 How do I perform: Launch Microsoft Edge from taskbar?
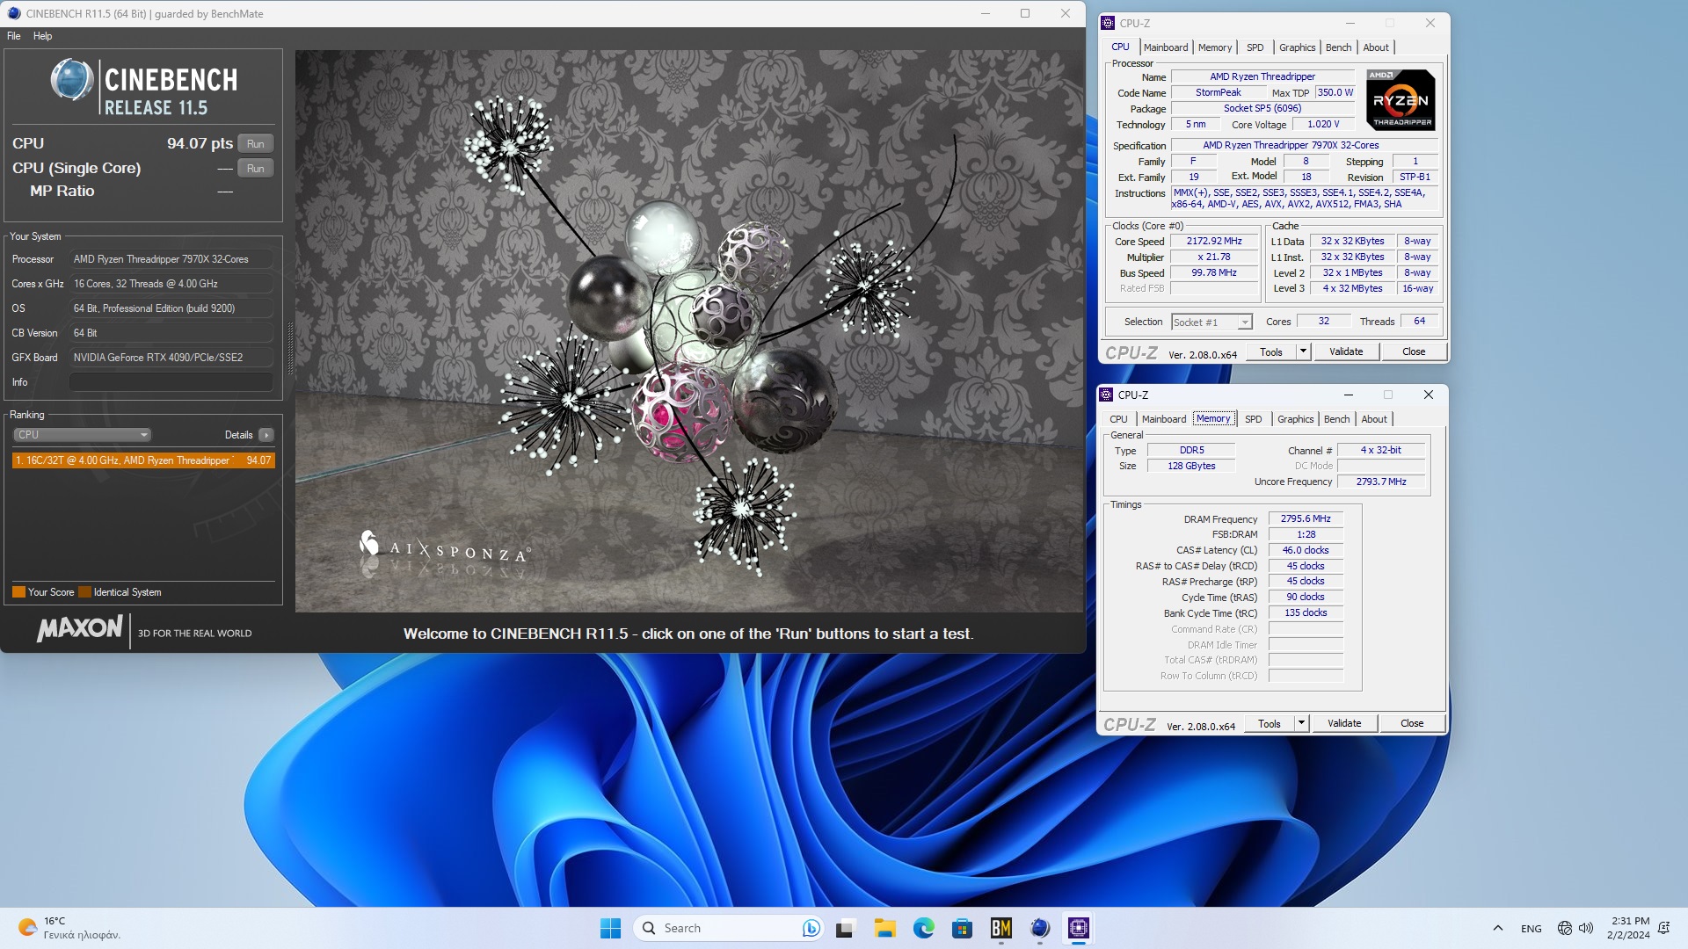(x=923, y=928)
